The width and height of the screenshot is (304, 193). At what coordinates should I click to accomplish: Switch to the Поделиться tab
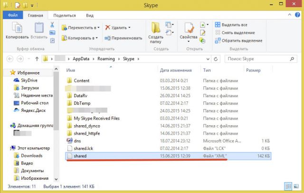pyautogui.click(x=65, y=15)
